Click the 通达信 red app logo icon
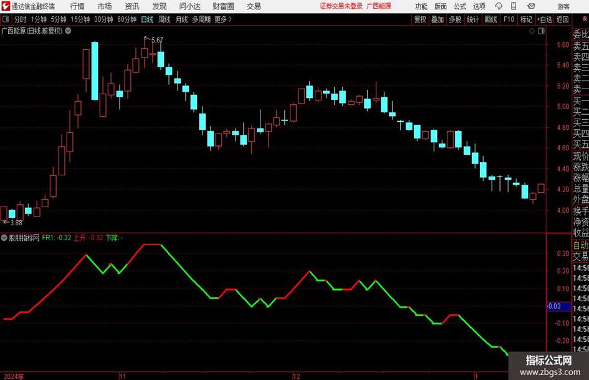Viewport: 589px width, 380px height. click(x=5, y=6)
